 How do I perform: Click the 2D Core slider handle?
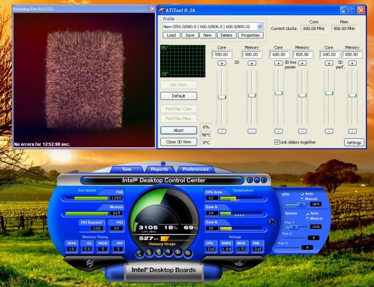click(x=222, y=97)
